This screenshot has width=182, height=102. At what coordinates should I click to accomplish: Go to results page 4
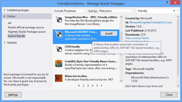click(92, 86)
